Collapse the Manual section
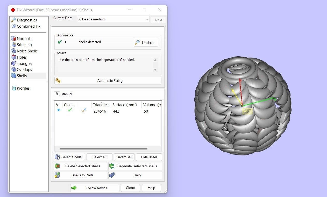Viewport: 327px width, 197px height. pos(56,94)
